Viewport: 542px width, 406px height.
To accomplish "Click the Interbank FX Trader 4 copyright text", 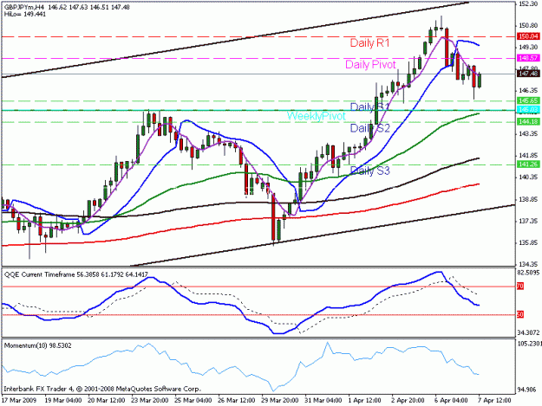I will [102, 389].
